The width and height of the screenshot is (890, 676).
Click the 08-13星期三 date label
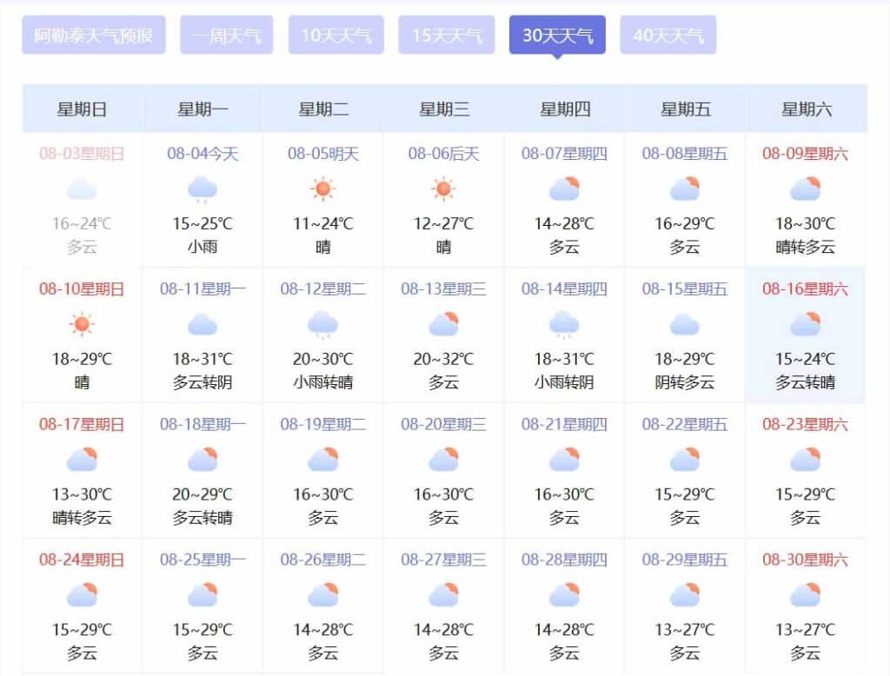443,288
